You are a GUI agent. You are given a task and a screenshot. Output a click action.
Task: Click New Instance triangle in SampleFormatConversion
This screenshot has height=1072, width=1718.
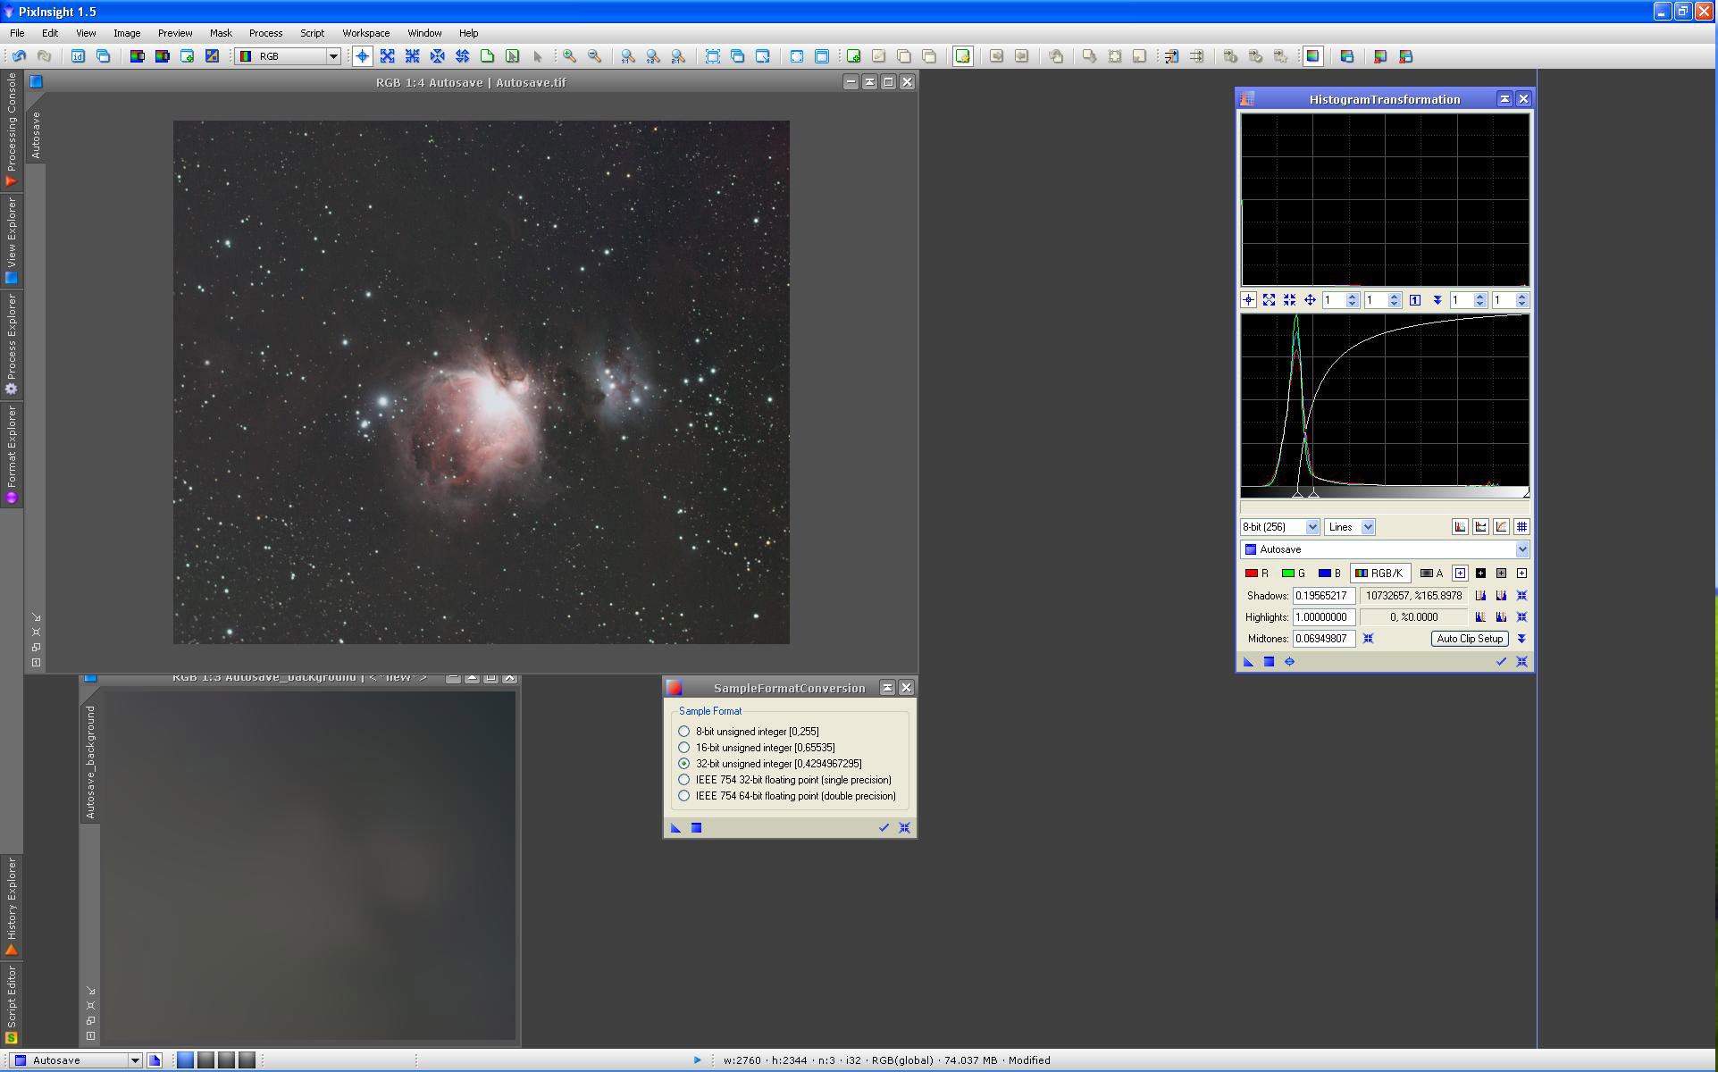pos(675,828)
